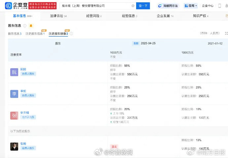This screenshot has height=158, width=228.
Task: Switch to the 经营风险 tab
Action: [94, 16]
